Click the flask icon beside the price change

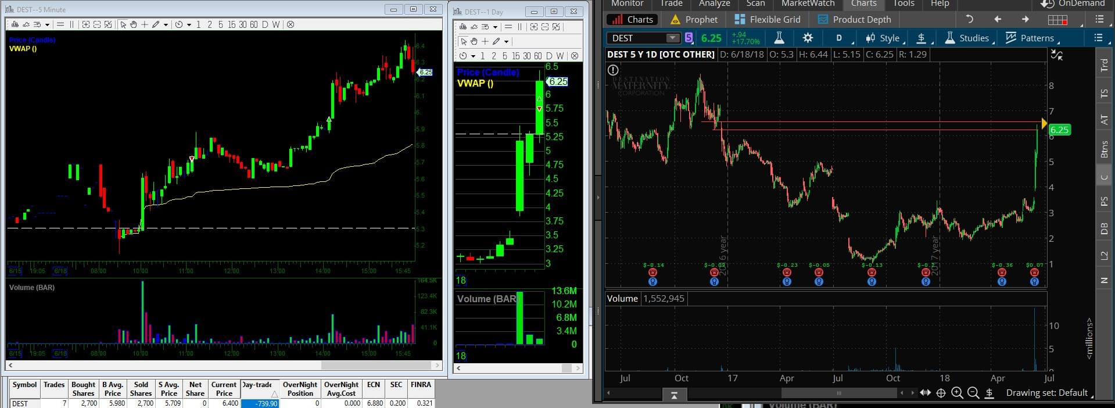779,38
